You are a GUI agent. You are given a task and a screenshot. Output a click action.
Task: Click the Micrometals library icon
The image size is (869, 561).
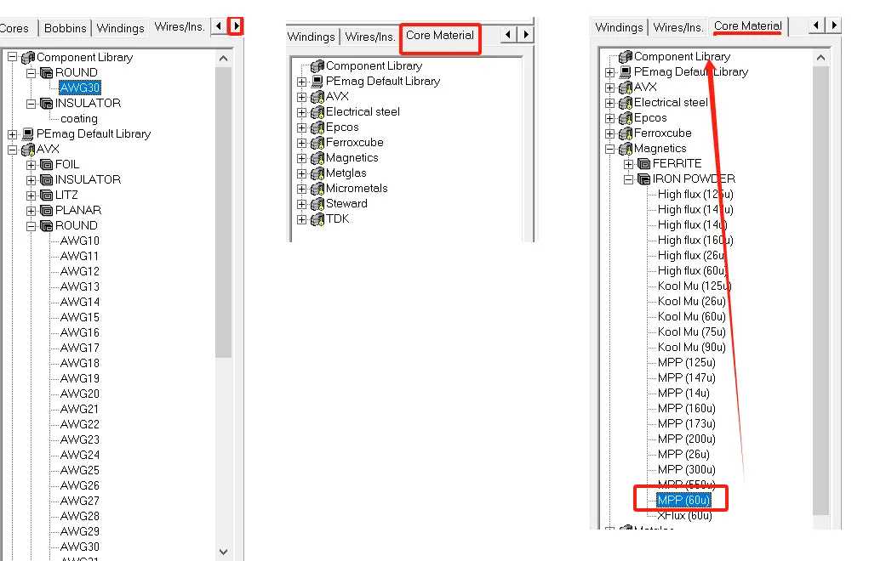317,189
